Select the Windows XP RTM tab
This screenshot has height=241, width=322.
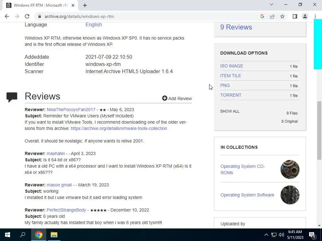click(40, 5)
